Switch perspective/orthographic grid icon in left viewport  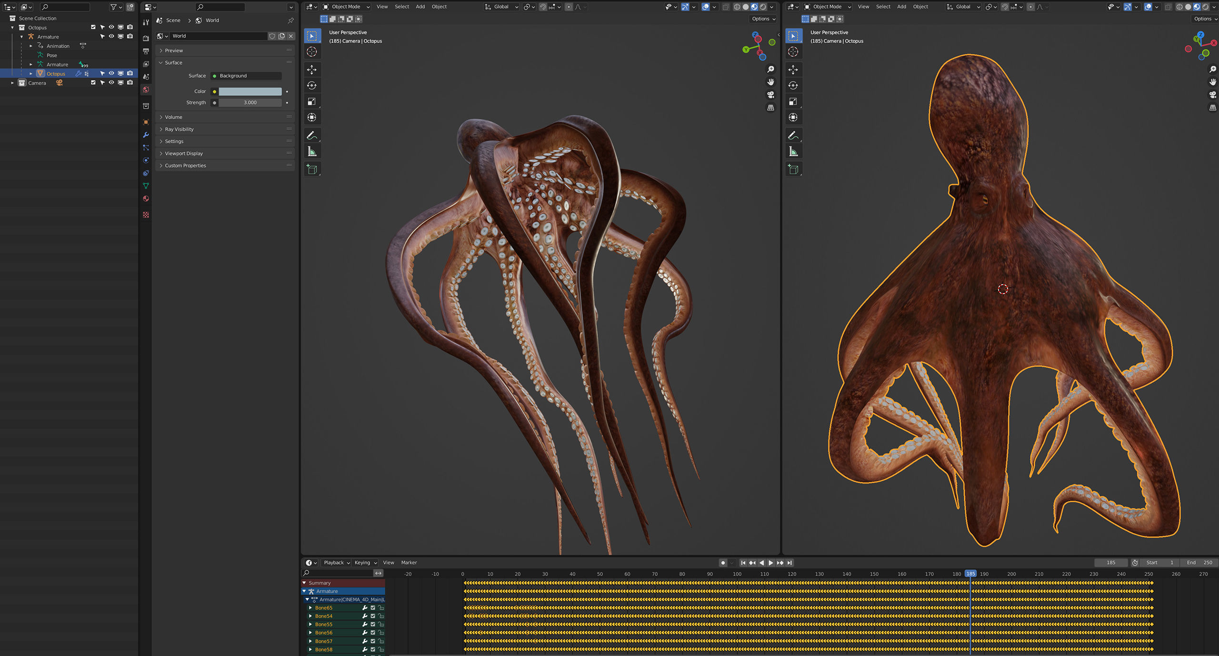(770, 108)
